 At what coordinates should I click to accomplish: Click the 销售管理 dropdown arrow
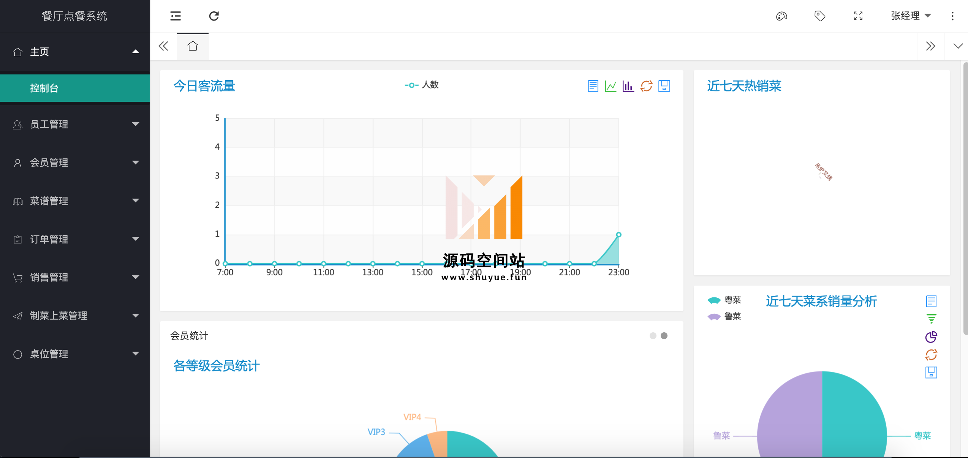tap(135, 277)
